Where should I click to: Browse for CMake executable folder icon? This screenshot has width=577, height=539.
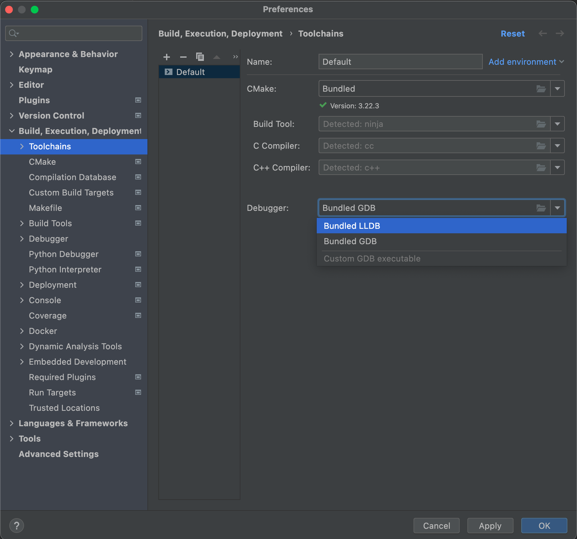541,89
